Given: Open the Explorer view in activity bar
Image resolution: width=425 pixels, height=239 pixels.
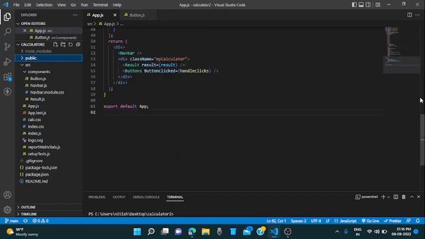Looking at the screenshot, I should [x=7, y=17].
